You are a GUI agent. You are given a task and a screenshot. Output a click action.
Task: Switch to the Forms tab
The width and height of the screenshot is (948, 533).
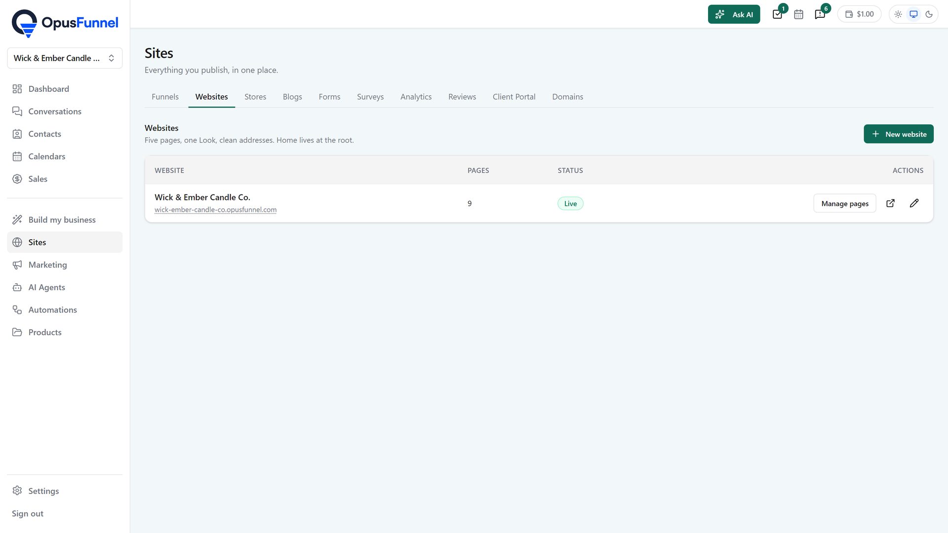tap(329, 97)
